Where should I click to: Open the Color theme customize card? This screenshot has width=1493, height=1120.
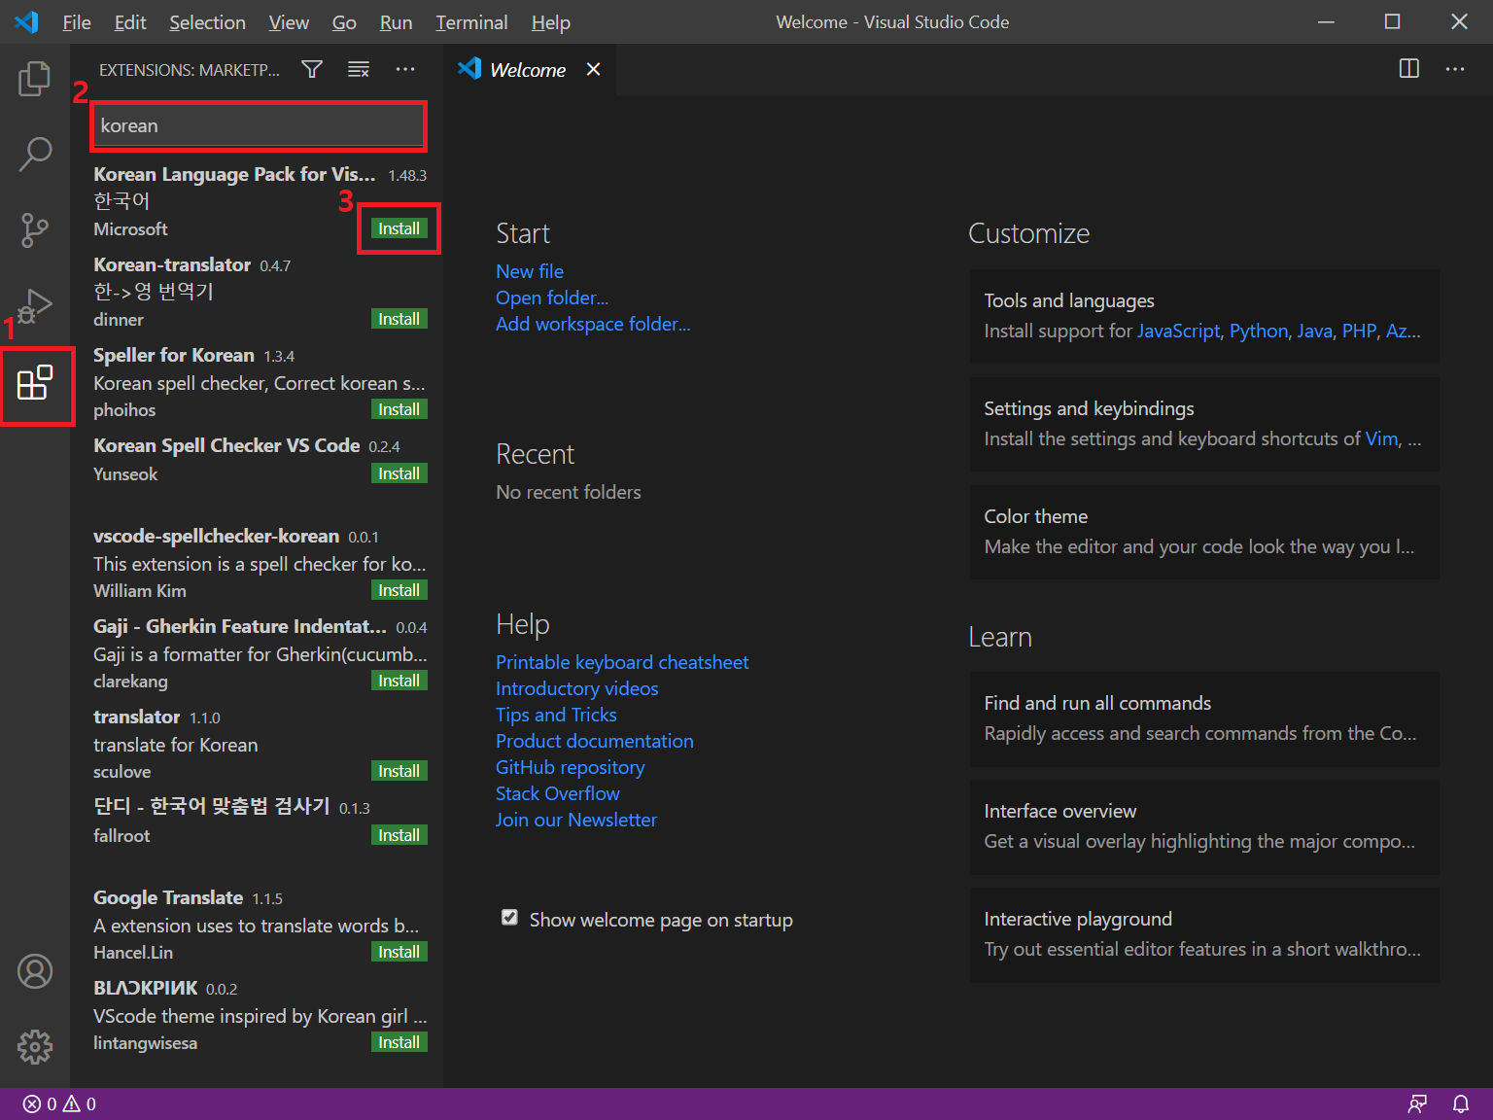point(1204,532)
